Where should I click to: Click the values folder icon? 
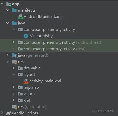pyautogui.click(x=20, y=94)
